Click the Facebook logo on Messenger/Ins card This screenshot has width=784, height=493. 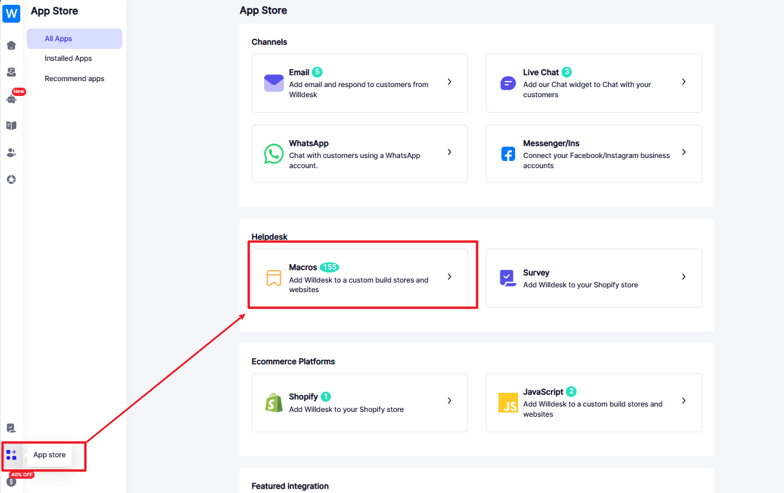coord(508,154)
